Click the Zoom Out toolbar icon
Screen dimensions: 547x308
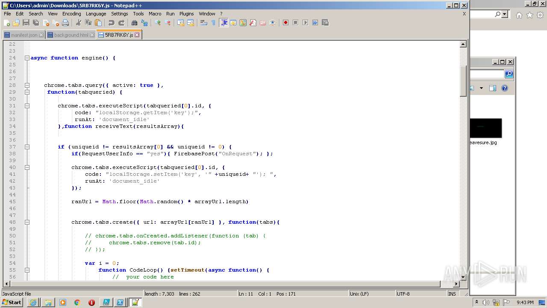(x=168, y=23)
